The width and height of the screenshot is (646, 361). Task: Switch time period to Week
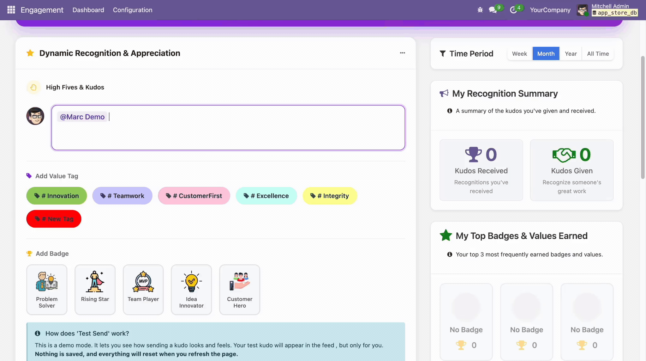tap(519, 54)
